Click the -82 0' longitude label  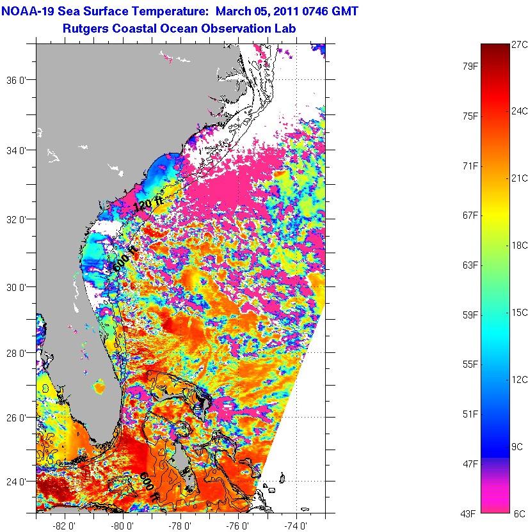coord(64,526)
